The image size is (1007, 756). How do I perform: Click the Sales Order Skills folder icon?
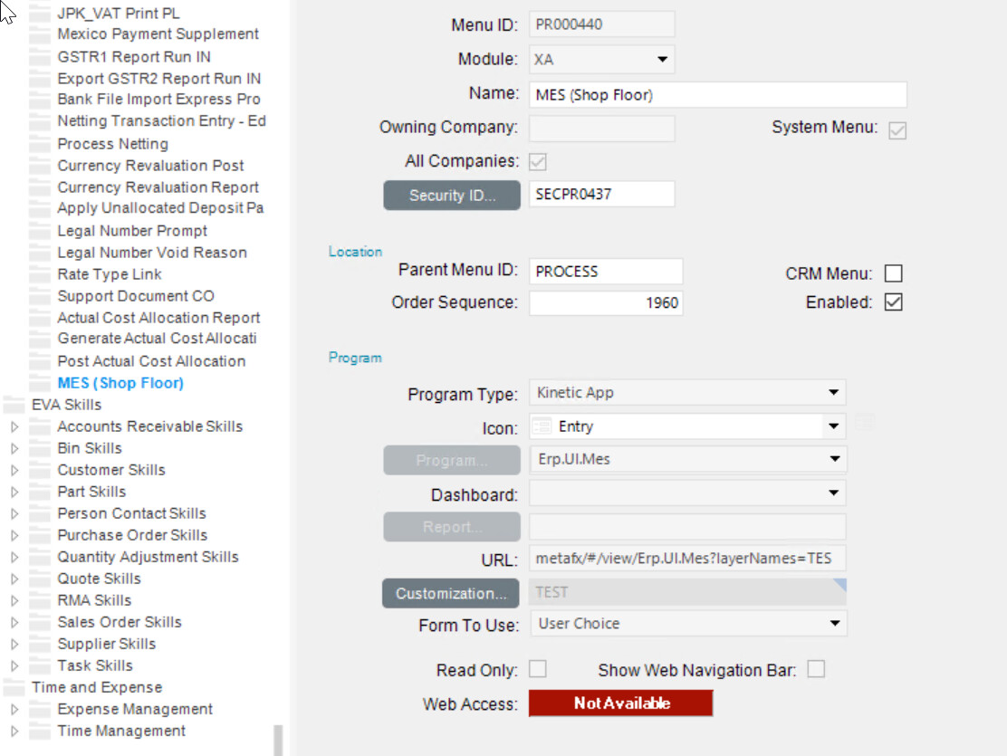pyautogui.click(x=40, y=622)
